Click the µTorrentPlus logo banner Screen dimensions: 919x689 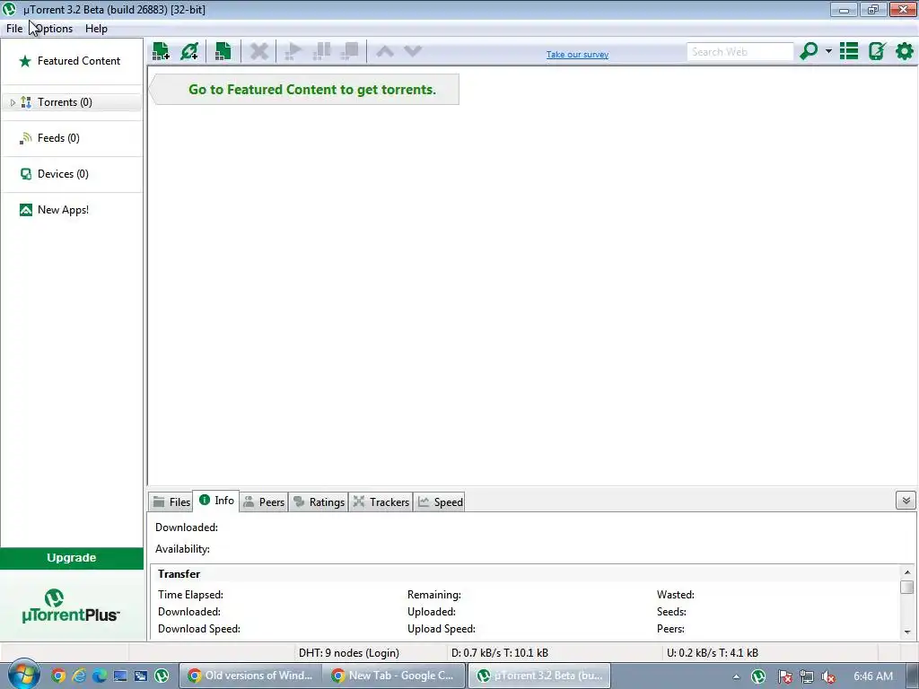[72, 606]
